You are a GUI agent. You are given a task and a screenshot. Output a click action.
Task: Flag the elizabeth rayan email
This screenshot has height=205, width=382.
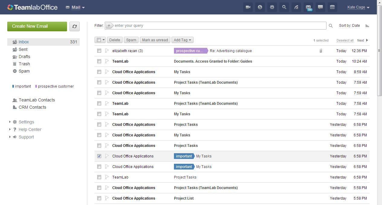coord(107,51)
